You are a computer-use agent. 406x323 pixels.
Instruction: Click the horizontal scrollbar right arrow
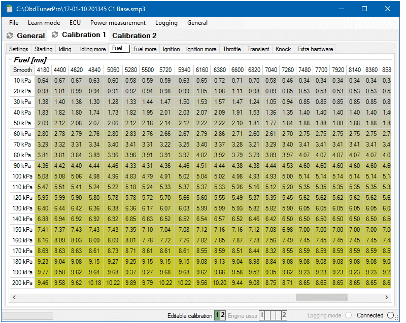coord(386,298)
